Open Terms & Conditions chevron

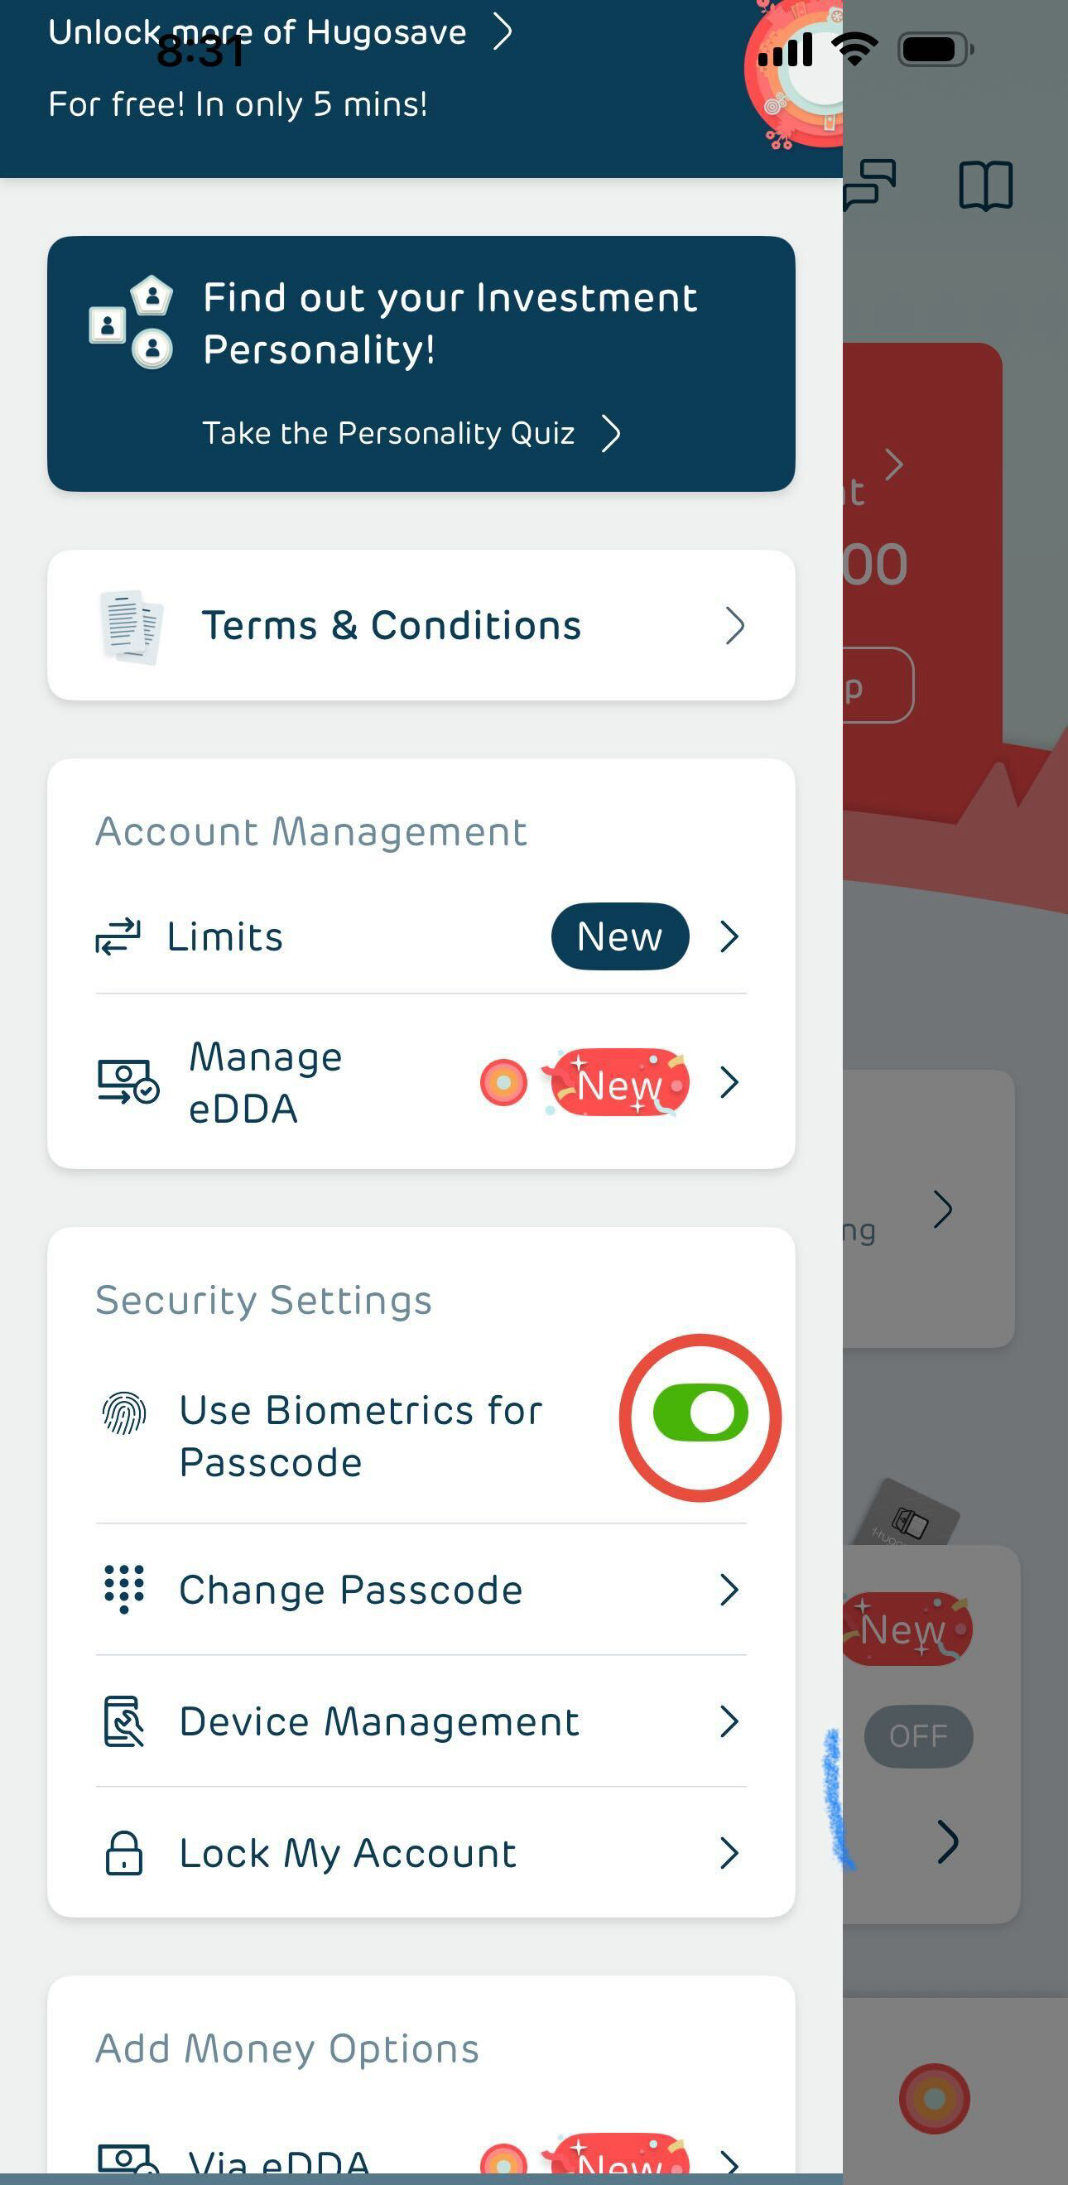734,626
